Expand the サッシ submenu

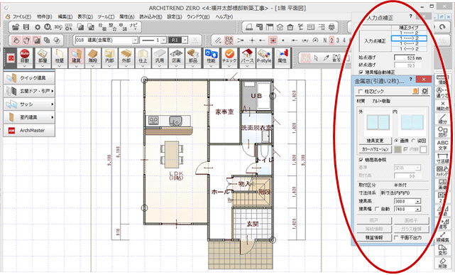tap(29, 104)
